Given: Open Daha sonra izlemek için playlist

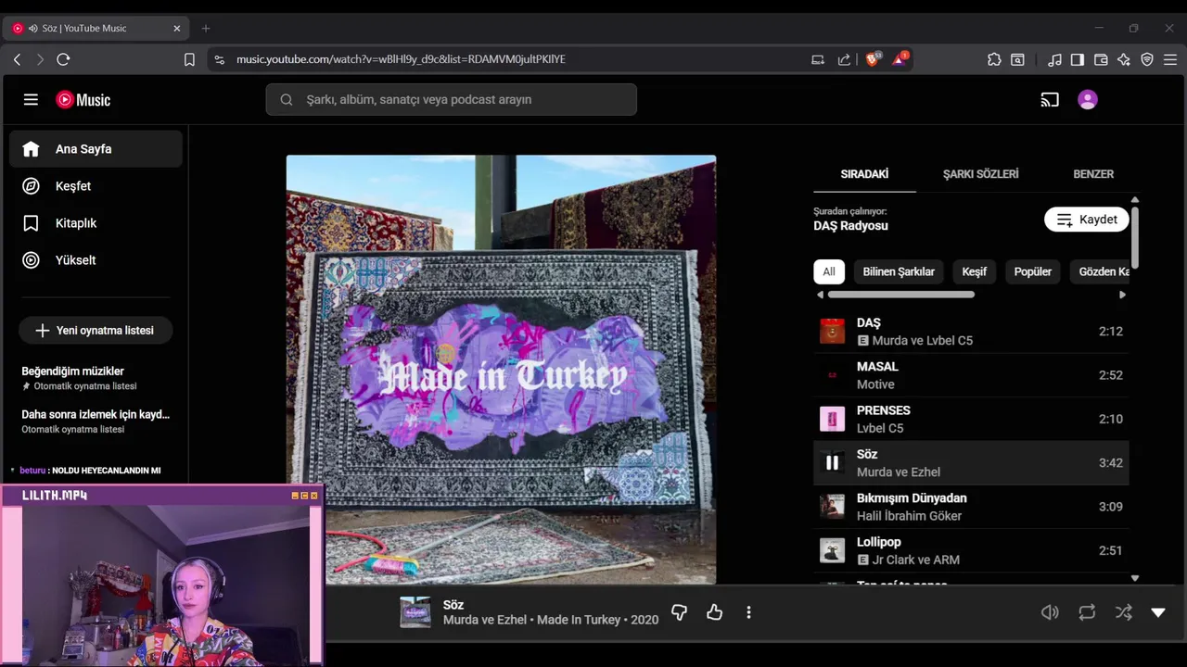Looking at the screenshot, I should point(96,421).
